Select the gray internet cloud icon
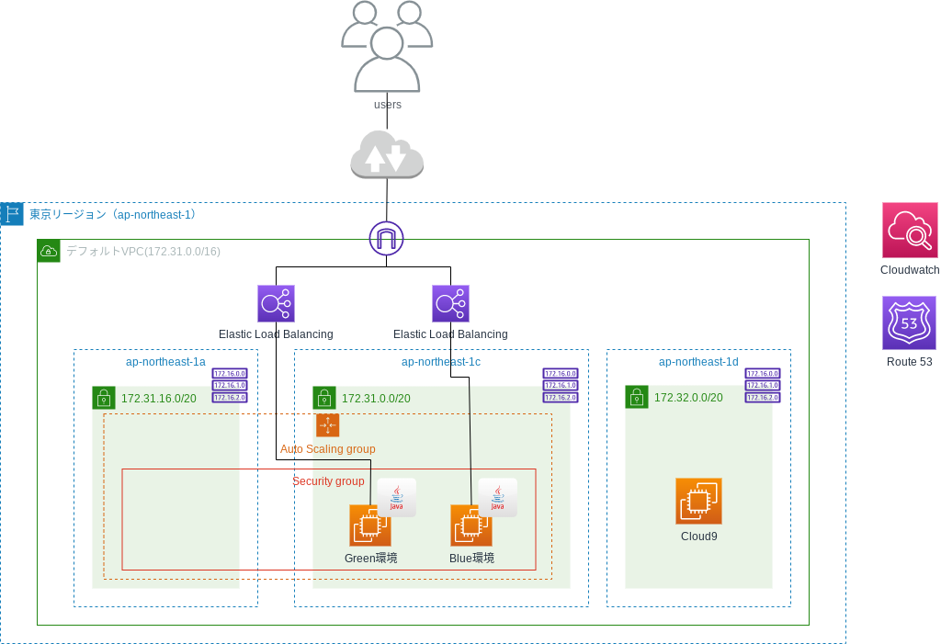 387,154
